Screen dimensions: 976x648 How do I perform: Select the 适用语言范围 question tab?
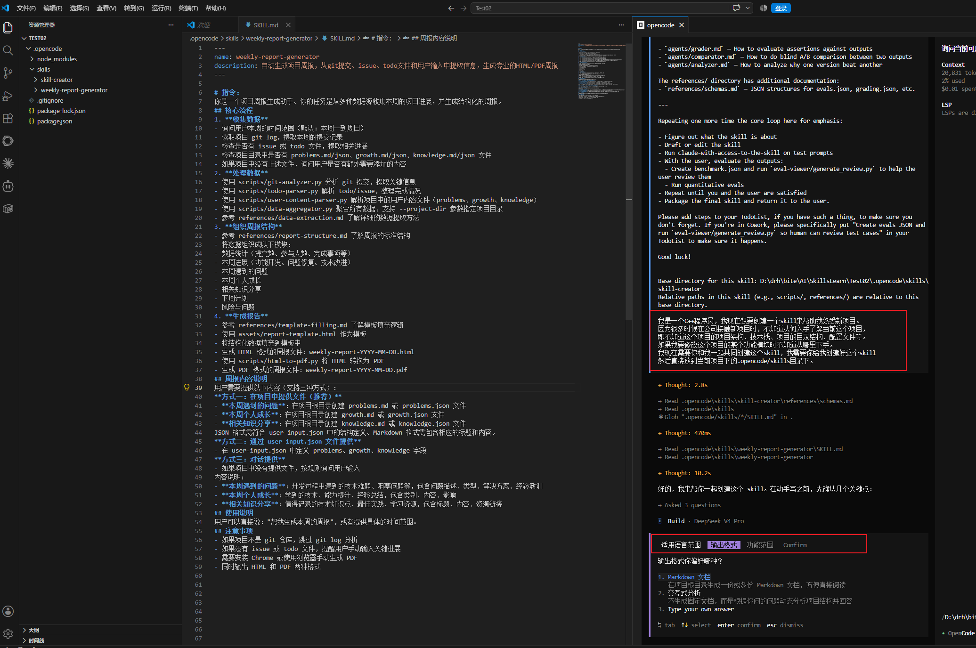pos(681,545)
